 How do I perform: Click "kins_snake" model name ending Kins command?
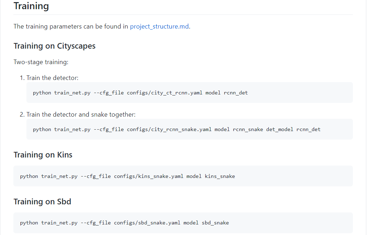[x=220, y=176]
